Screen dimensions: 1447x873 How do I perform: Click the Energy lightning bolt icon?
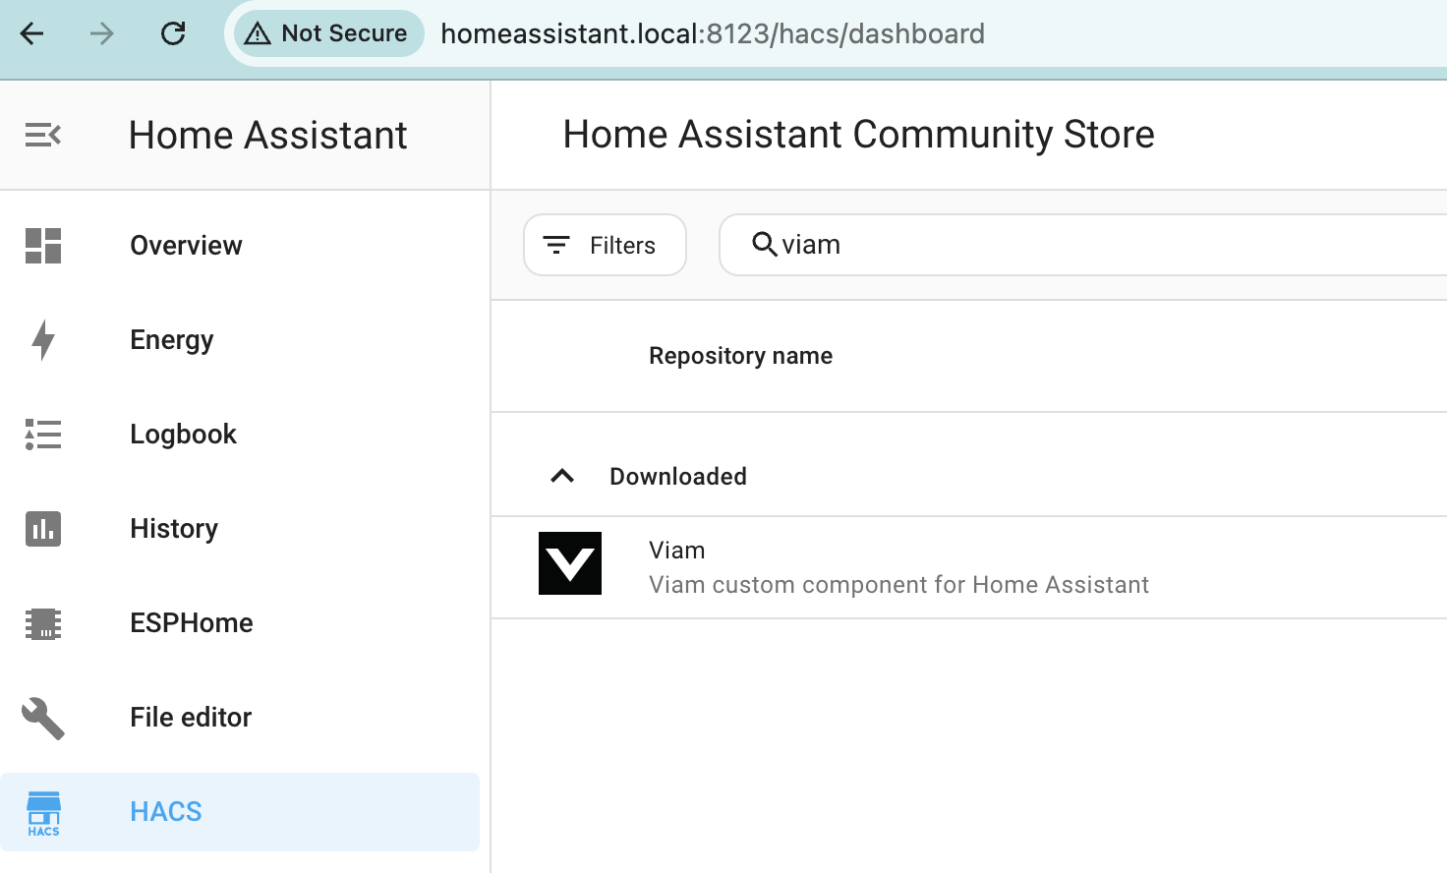coord(43,340)
